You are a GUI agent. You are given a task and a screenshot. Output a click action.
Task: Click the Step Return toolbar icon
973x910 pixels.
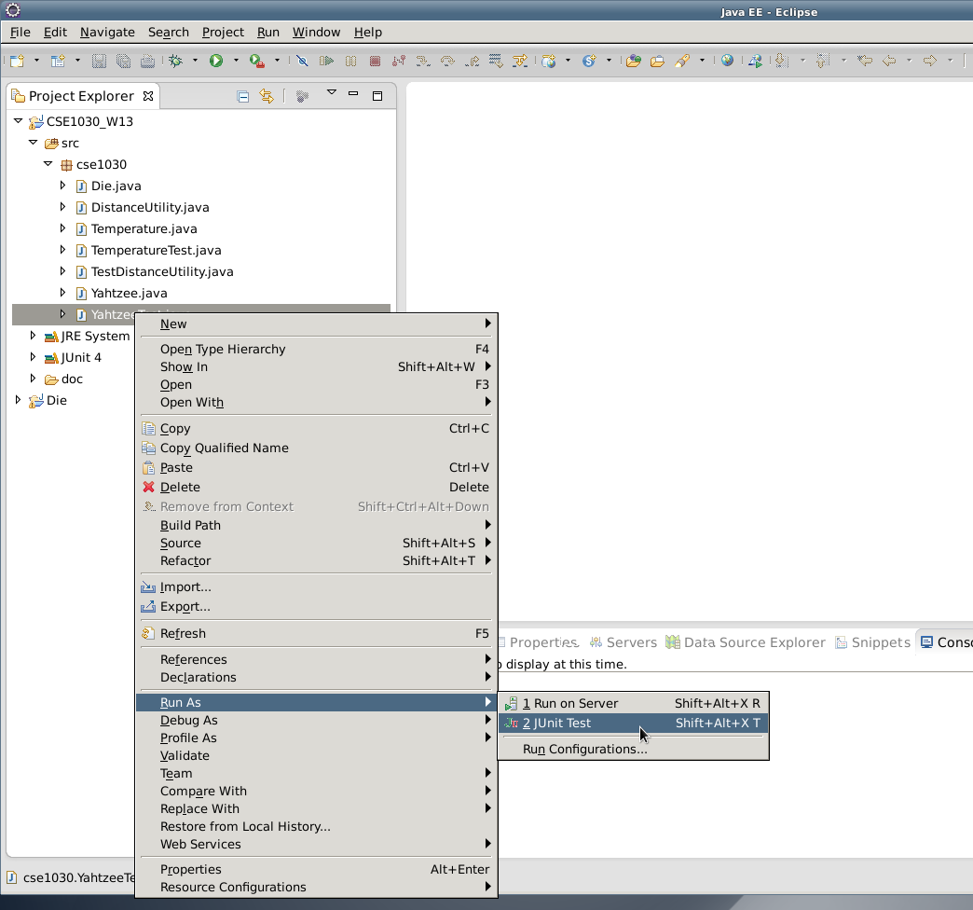(472, 61)
